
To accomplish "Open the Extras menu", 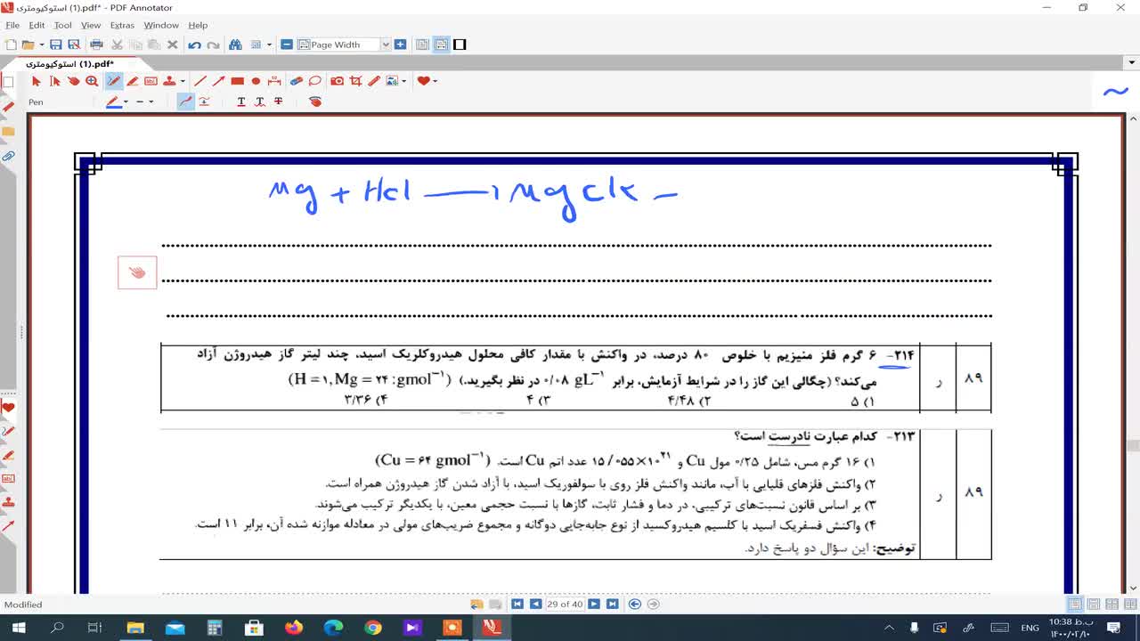I will [x=122, y=25].
